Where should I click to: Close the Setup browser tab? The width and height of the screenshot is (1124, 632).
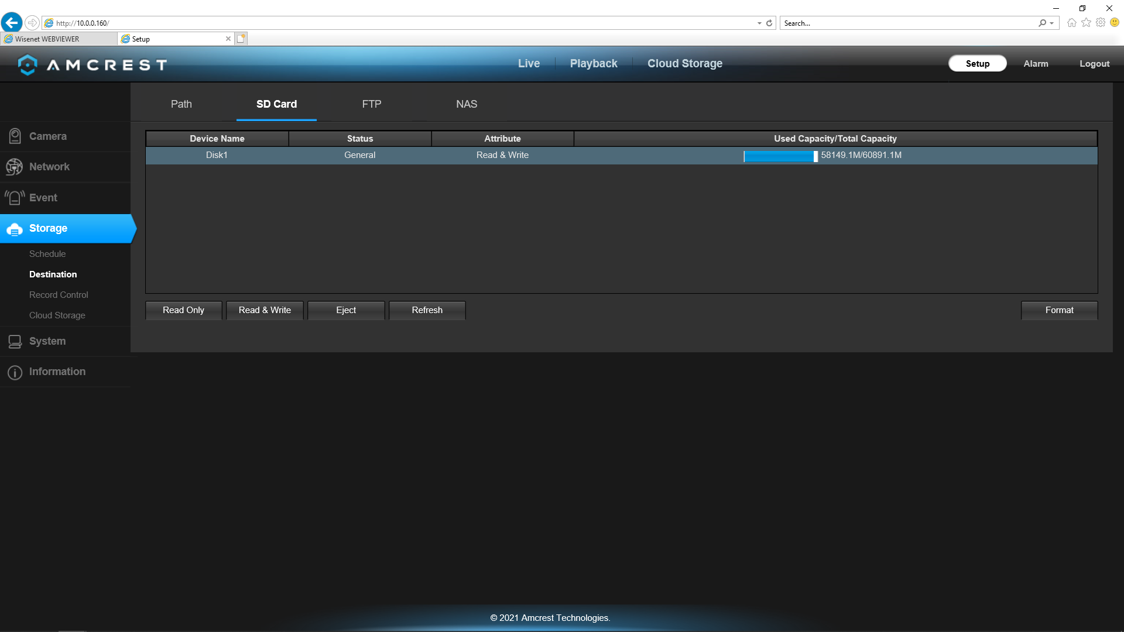coord(228,39)
